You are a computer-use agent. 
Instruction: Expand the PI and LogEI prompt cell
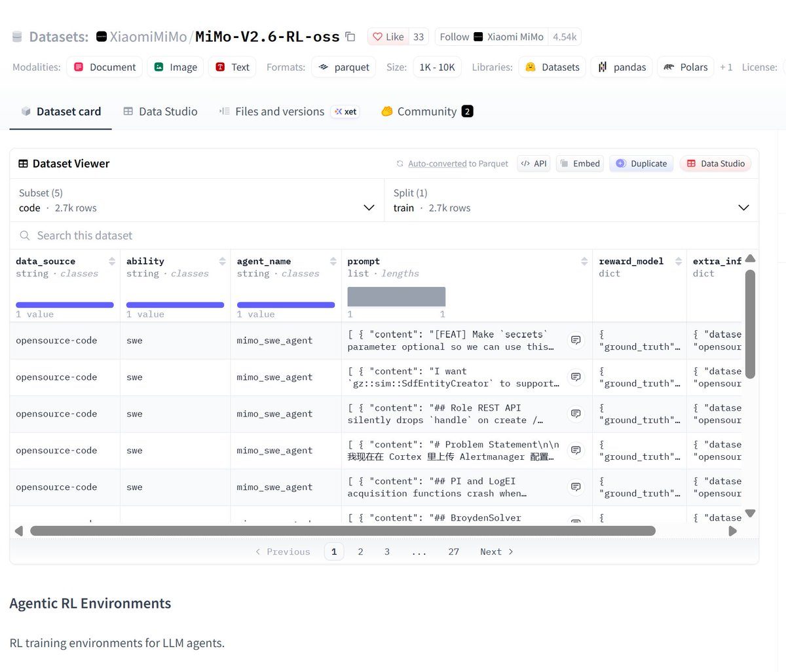576,487
